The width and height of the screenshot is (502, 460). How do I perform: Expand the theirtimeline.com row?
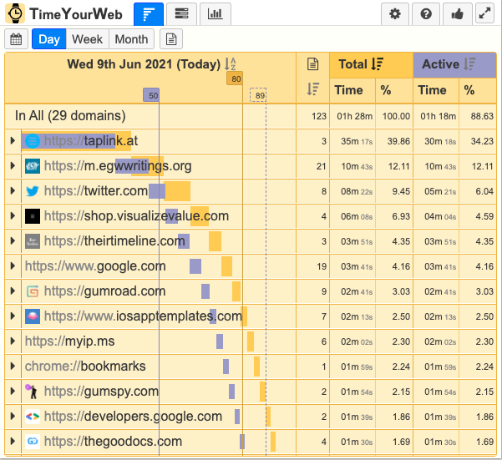(13, 241)
